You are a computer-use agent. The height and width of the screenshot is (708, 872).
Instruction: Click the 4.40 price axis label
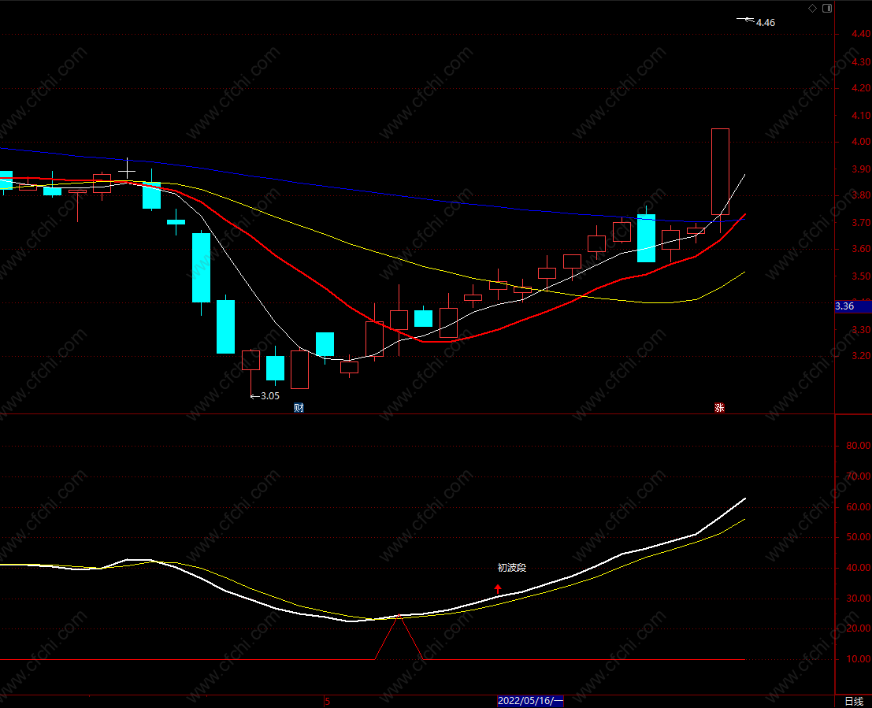pos(861,34)
